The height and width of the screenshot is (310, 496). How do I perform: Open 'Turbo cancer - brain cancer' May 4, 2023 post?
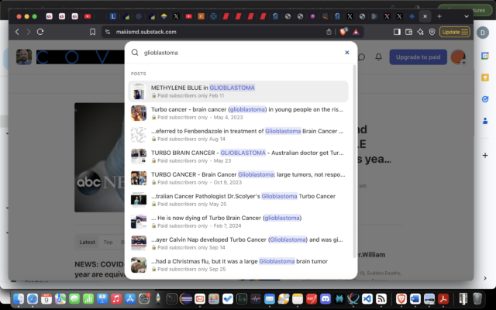pos(238,113)
